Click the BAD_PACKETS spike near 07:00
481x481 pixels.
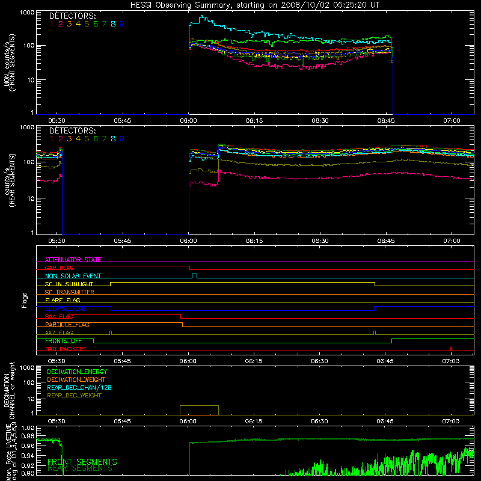(x=450, y=349)
